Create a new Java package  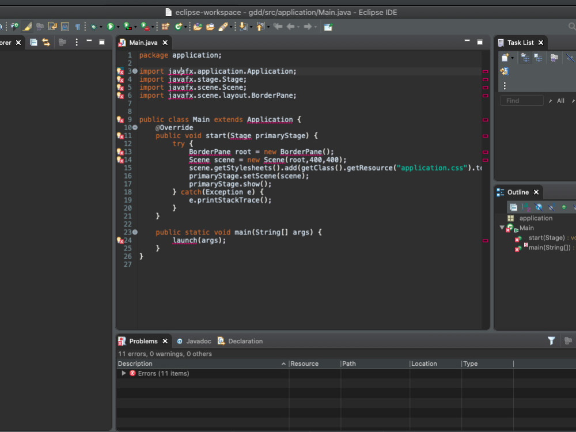coord(165,26)
